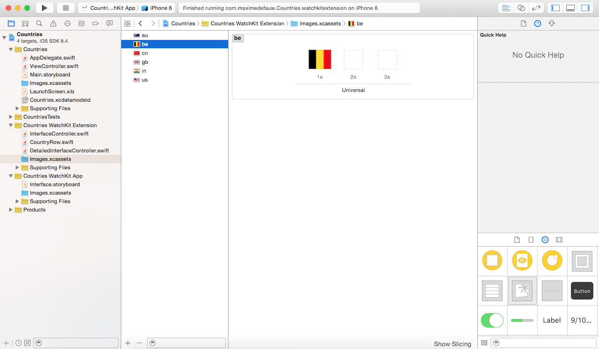
Task: Click the Stop button in toolbar
Action: (66, 8)
